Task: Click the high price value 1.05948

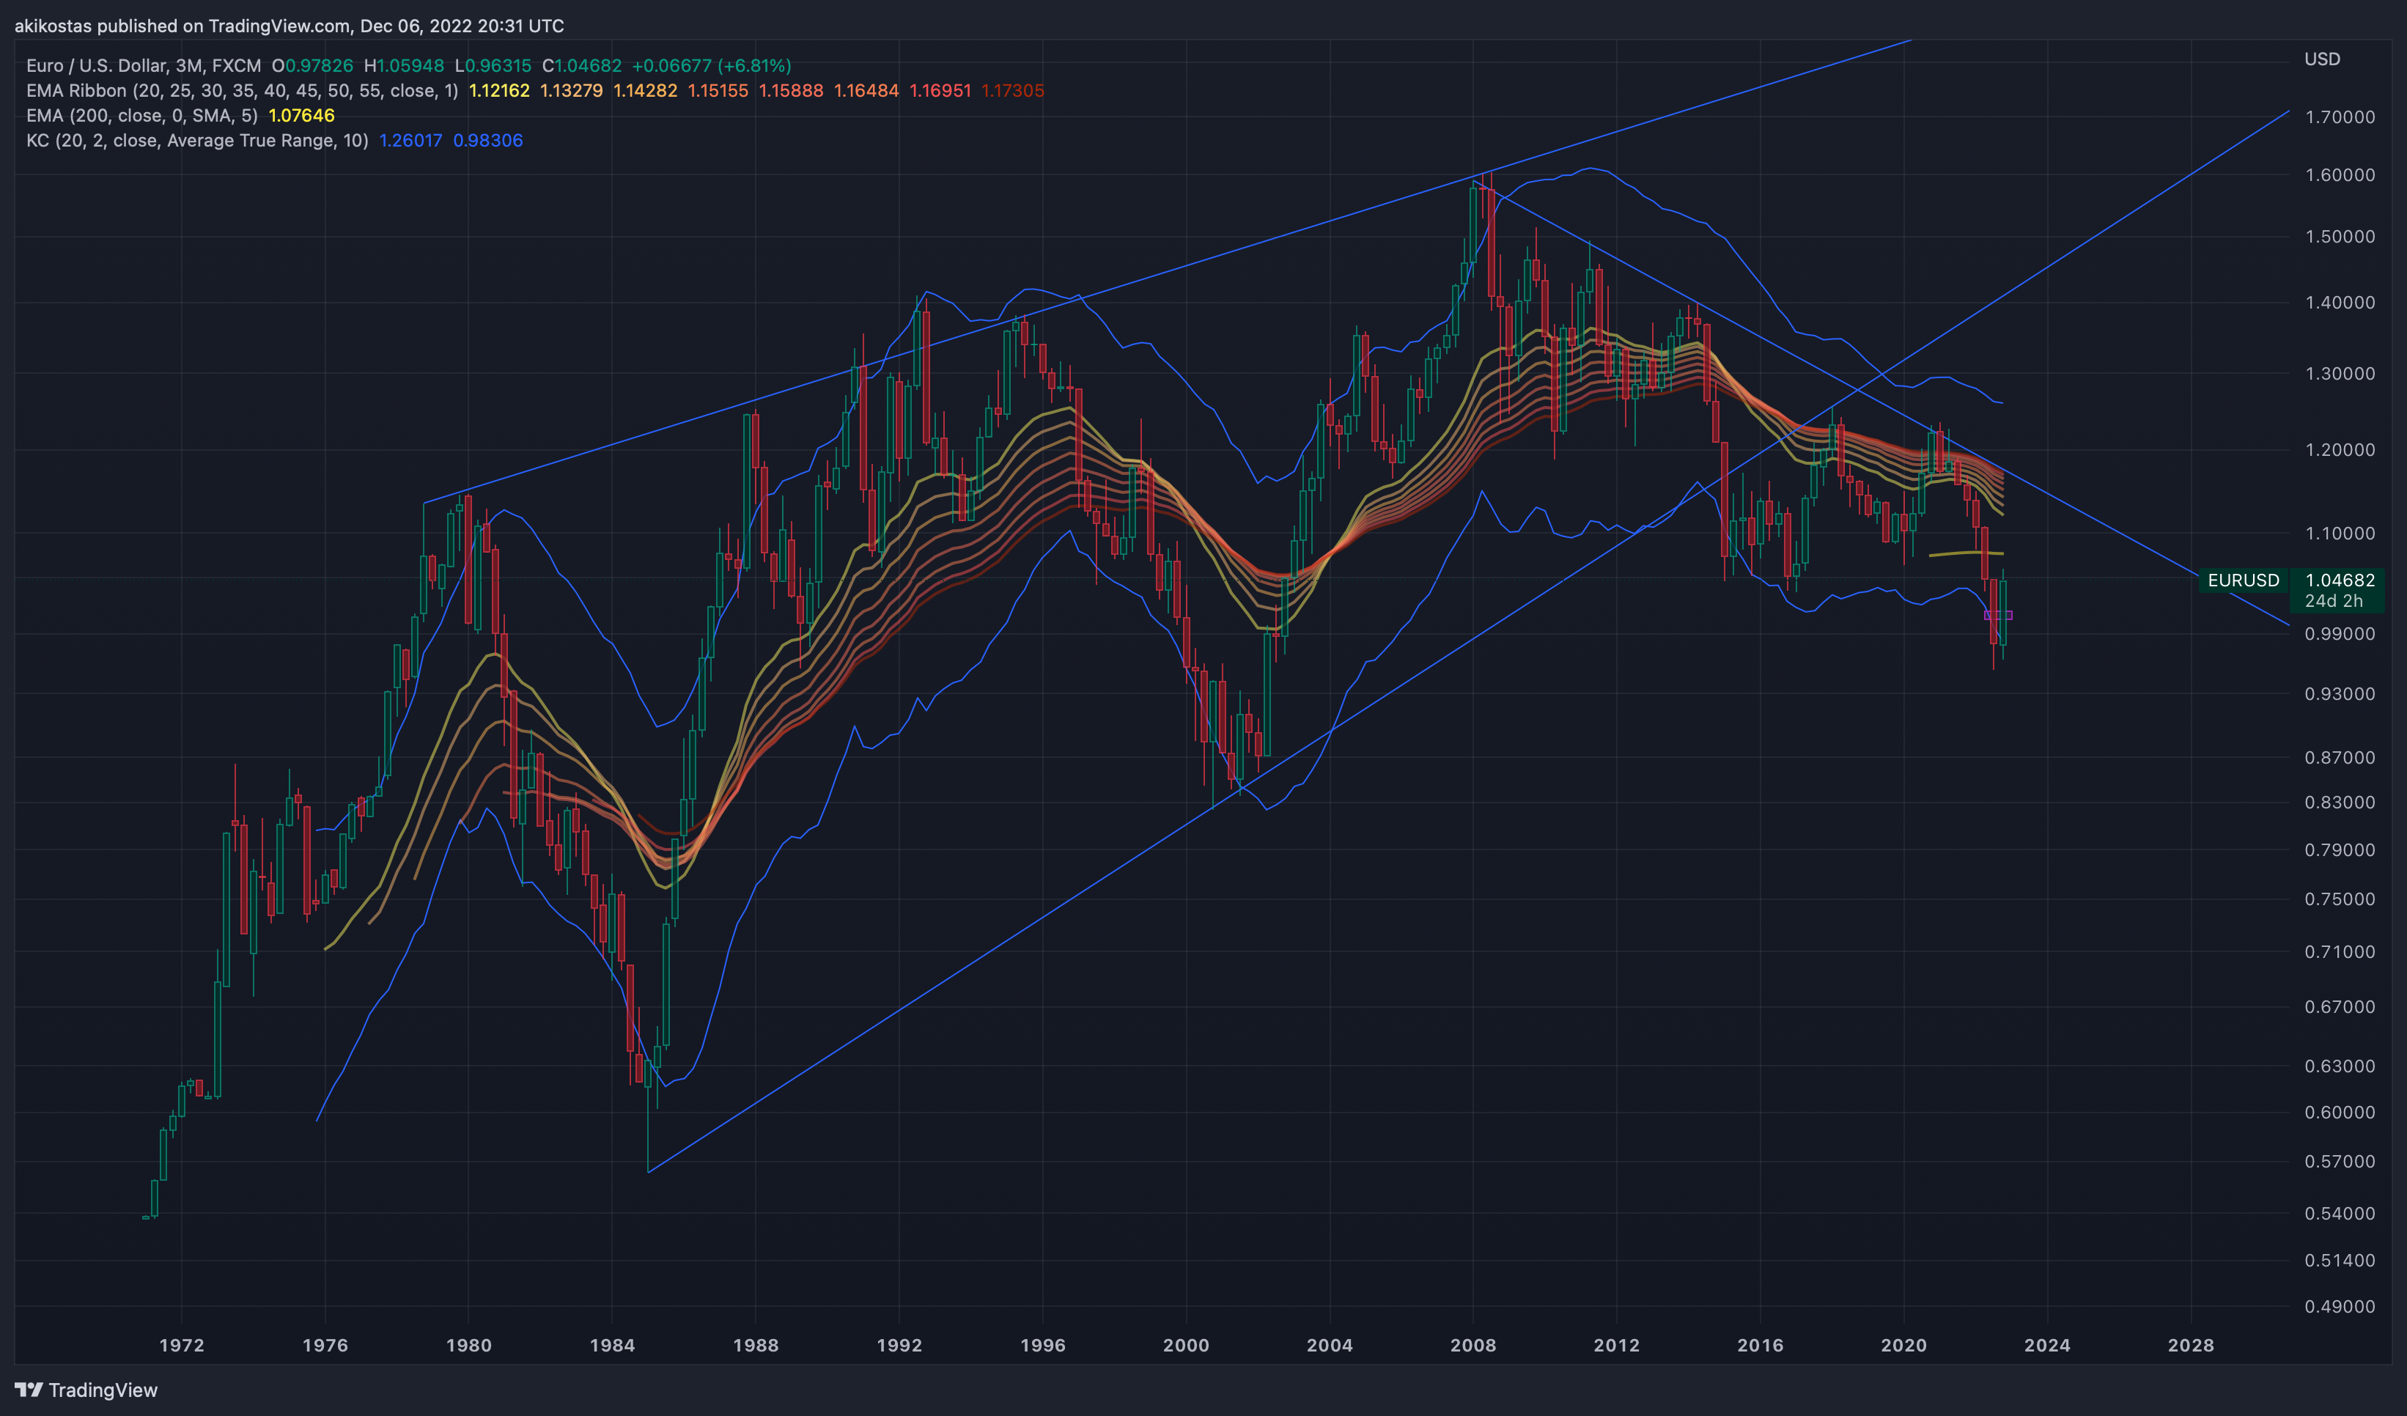Action: click(x=410, y=66)
